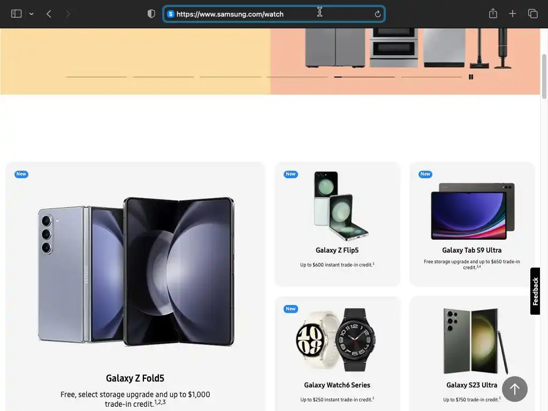Select the $650 trade-in credit offer text
Image resolution: width=548 pixels, height=411 pixels.
[472, 264]
